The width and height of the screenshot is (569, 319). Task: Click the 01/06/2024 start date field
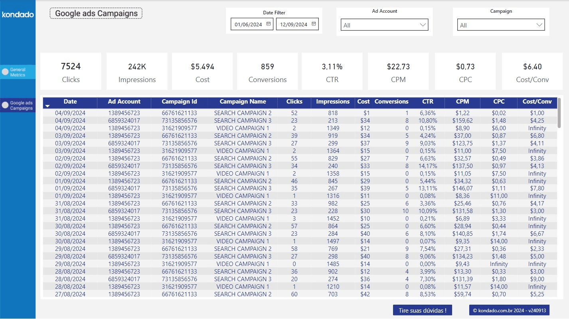[x=248, y=25]
